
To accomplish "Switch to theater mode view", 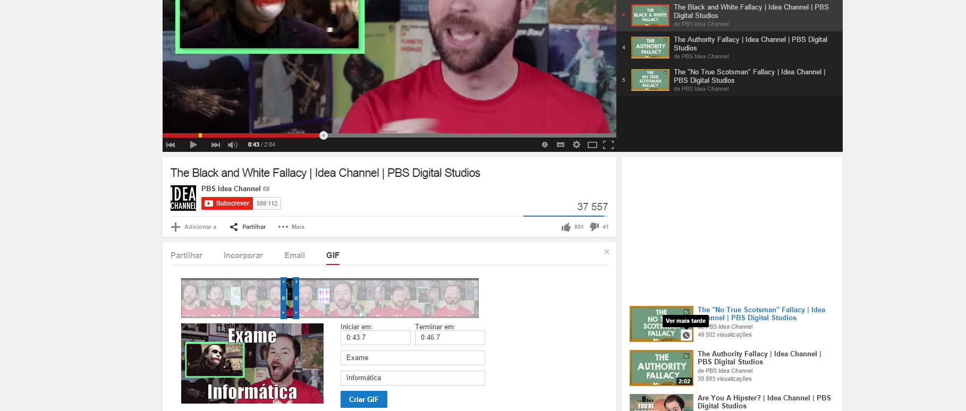I will [592, 144].
